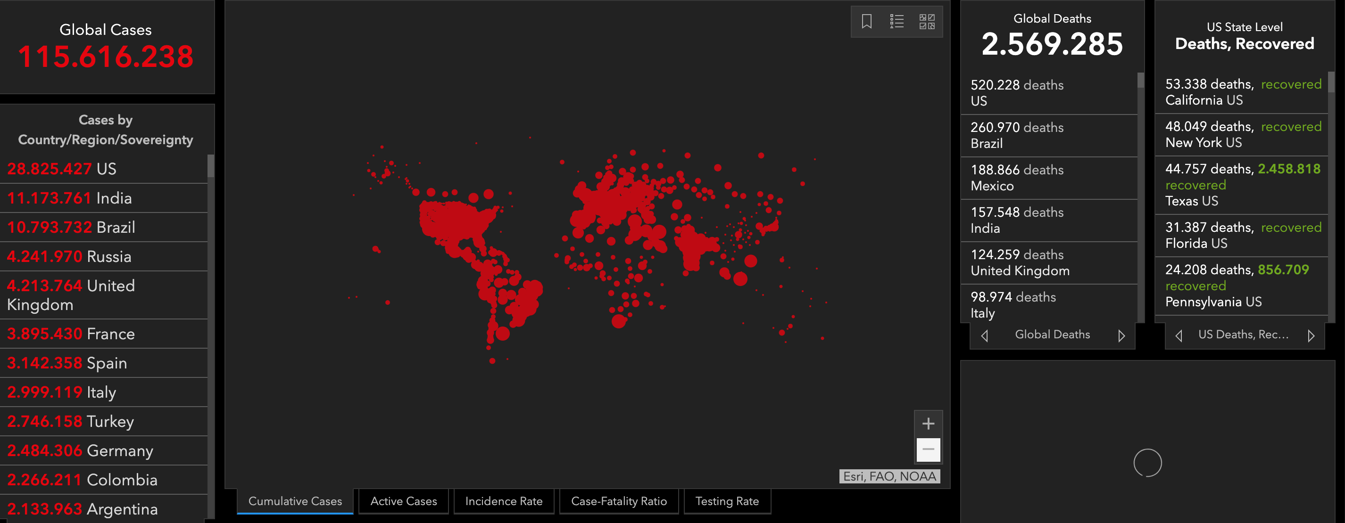Open the Testing Rate tab

pyautogui.click(x=727, y=501)
